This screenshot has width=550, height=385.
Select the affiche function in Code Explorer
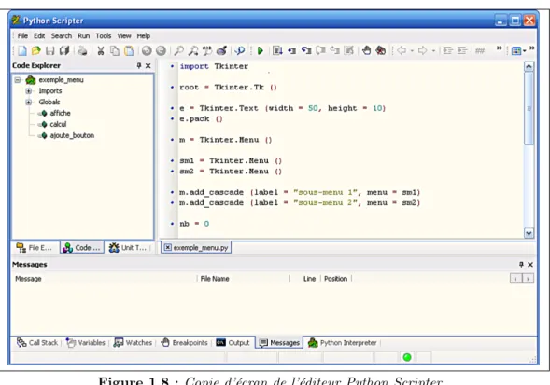point(60,113)
